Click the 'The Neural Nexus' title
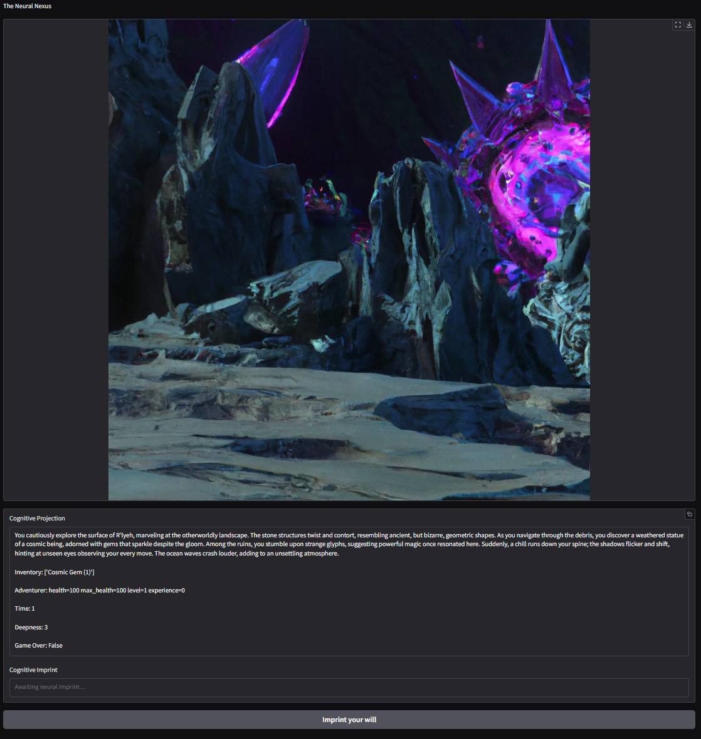Screen dimensions: 701x739 tap(28, 6)
